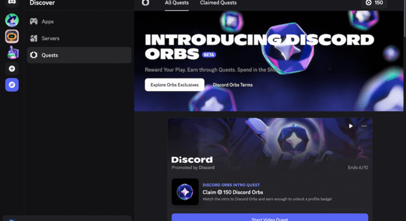Play the quest card video preview
This screenshot has width=406, height=221.
click(x=351, y=126)
